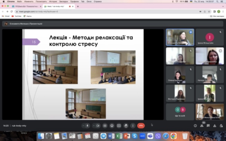Open the people participants panel icon
This screenshot has height=141, width=226.
tap(202, 126)
